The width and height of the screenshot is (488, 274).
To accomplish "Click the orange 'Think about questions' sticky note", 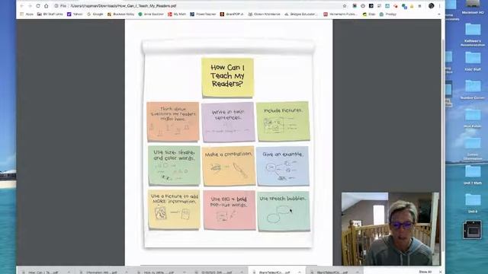I will (173, 122).
